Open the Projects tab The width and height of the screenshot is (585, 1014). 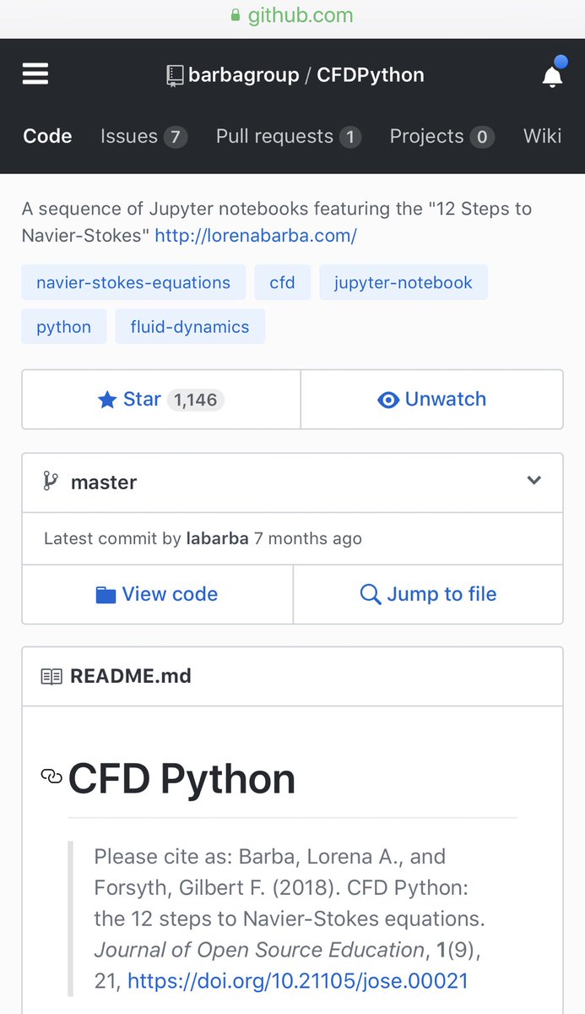tap(441, 136)
